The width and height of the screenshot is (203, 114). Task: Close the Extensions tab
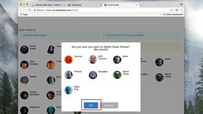point(101,5)
